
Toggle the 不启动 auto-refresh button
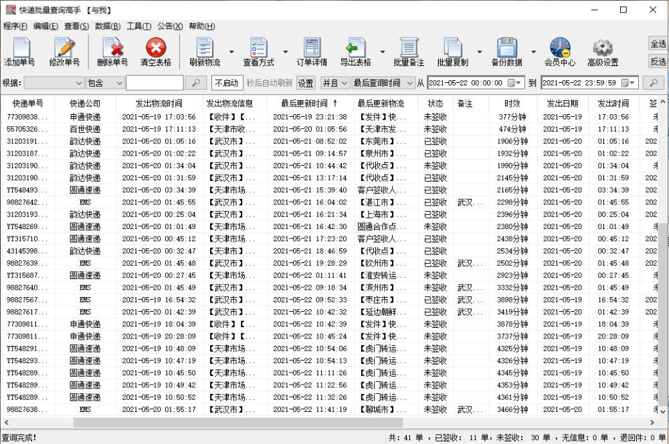tap(227, 83)
